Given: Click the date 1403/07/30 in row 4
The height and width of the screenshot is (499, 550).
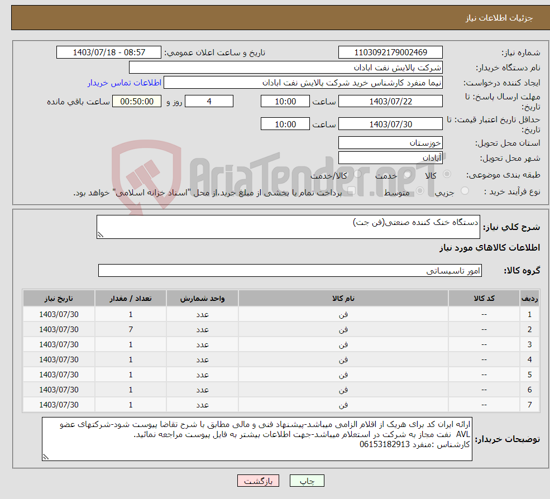Looking at the screenshot, I should [x=59, y=360].
